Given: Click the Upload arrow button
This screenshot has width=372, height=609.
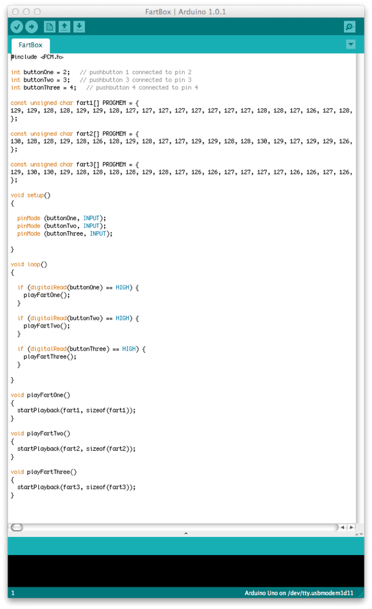Looking at the screenshot, I should [x=32, y=27].
